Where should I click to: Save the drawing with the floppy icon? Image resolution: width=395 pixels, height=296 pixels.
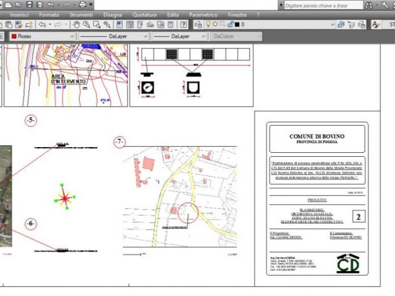29,5
